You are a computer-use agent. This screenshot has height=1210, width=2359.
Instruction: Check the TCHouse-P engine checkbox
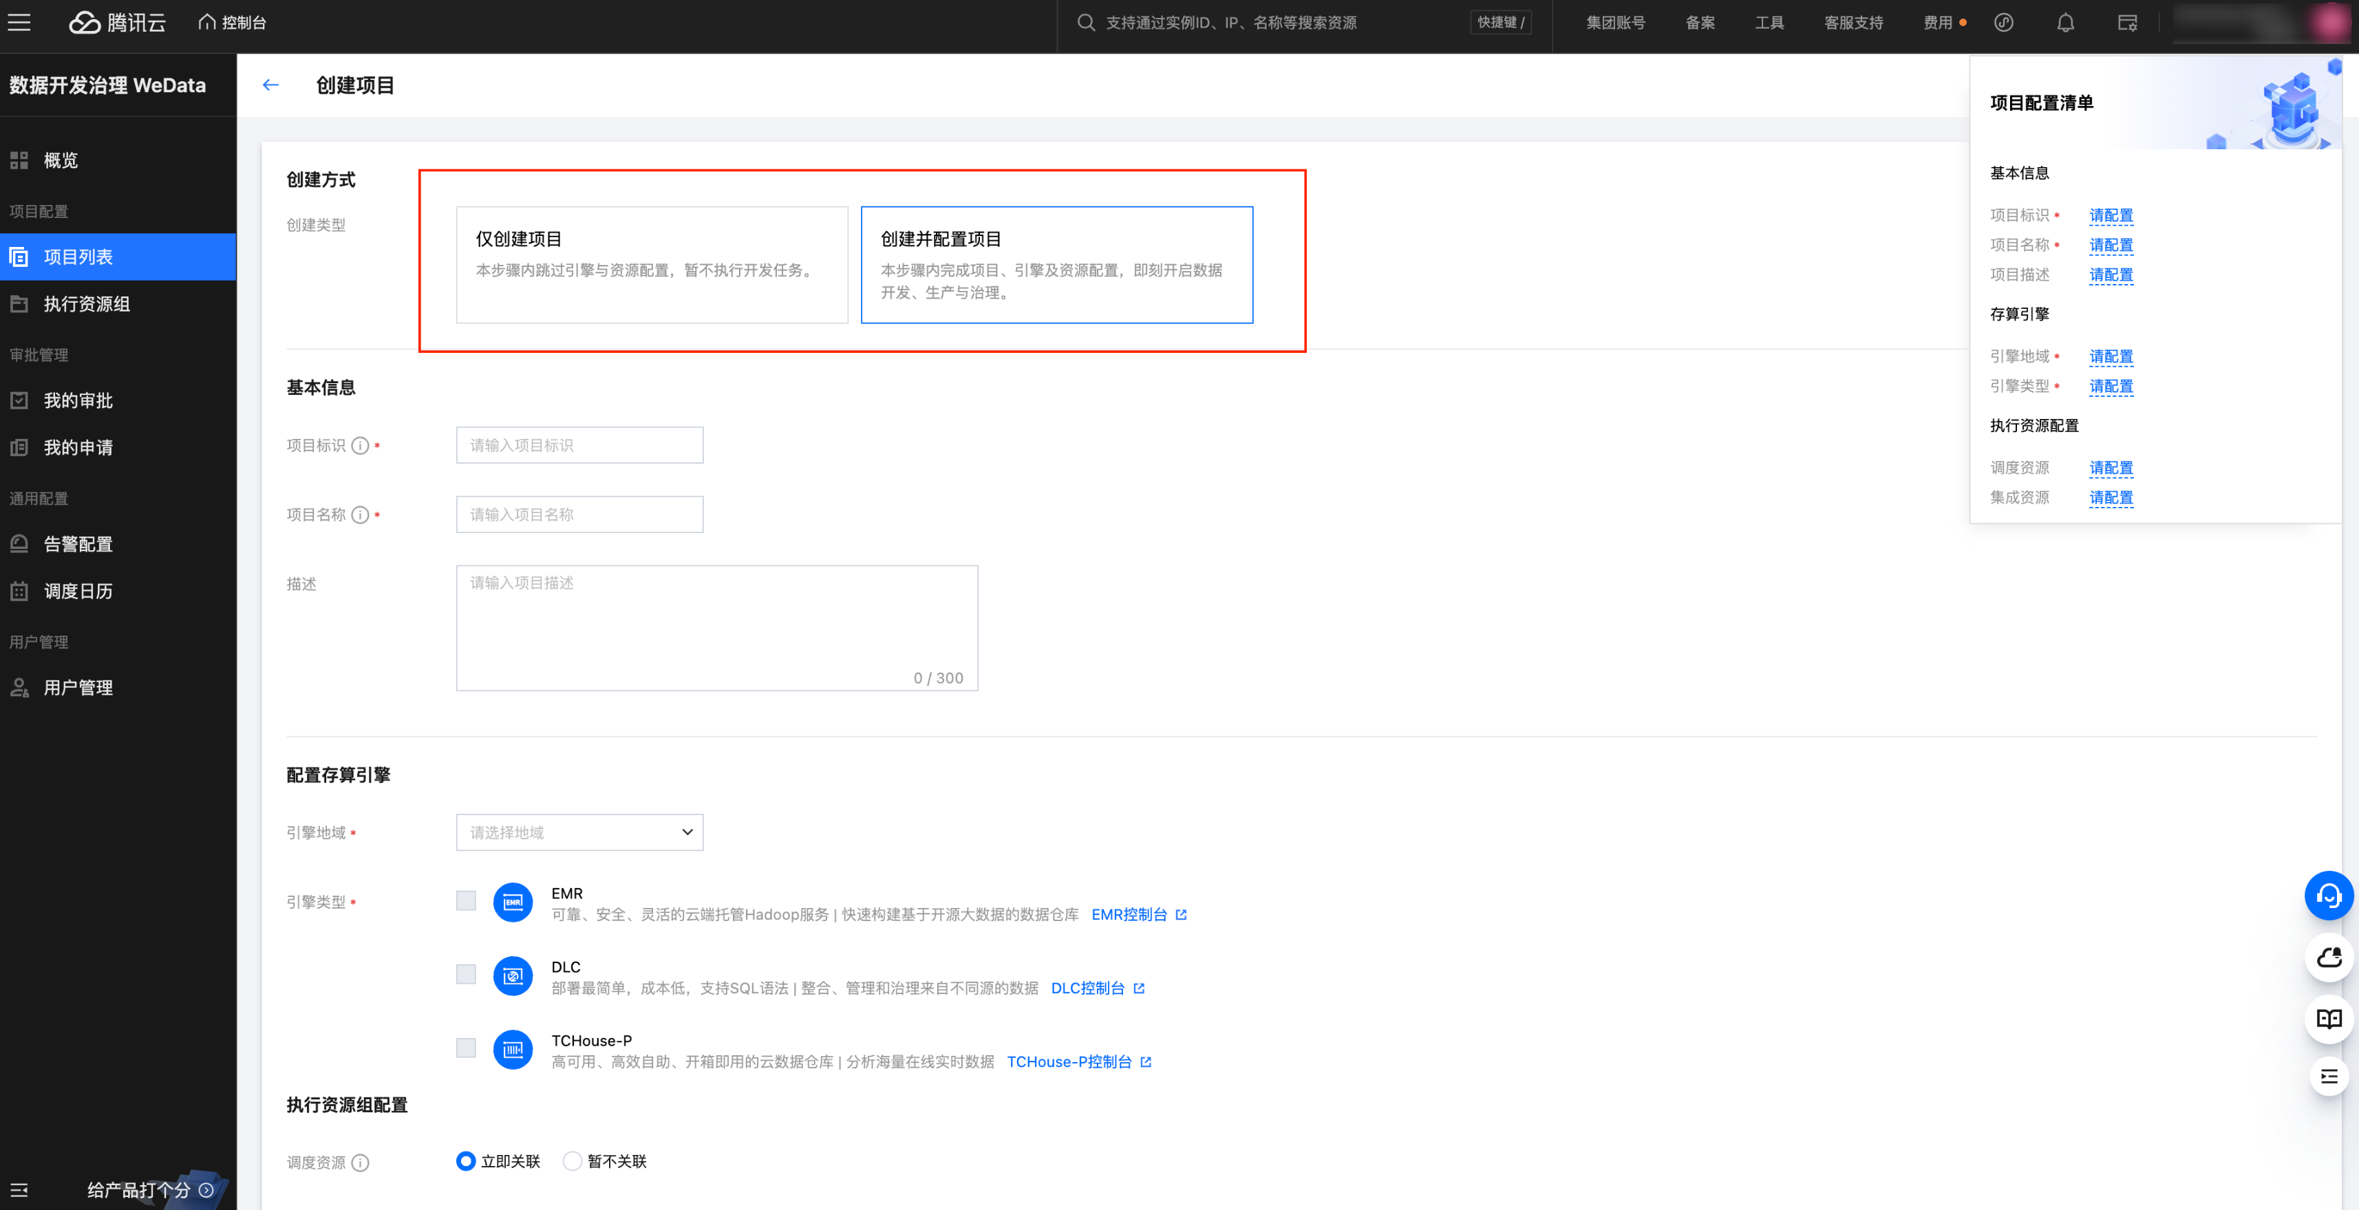(x=466, y=1049)
